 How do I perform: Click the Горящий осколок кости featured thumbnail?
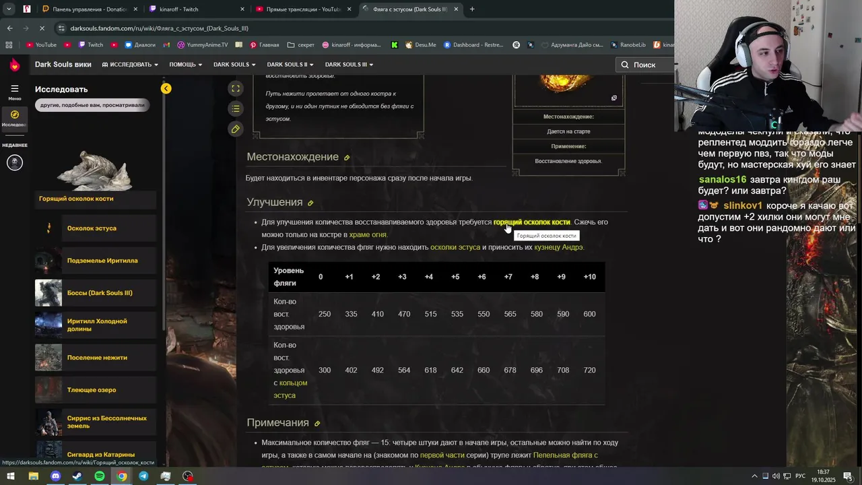tap(95, 171)
